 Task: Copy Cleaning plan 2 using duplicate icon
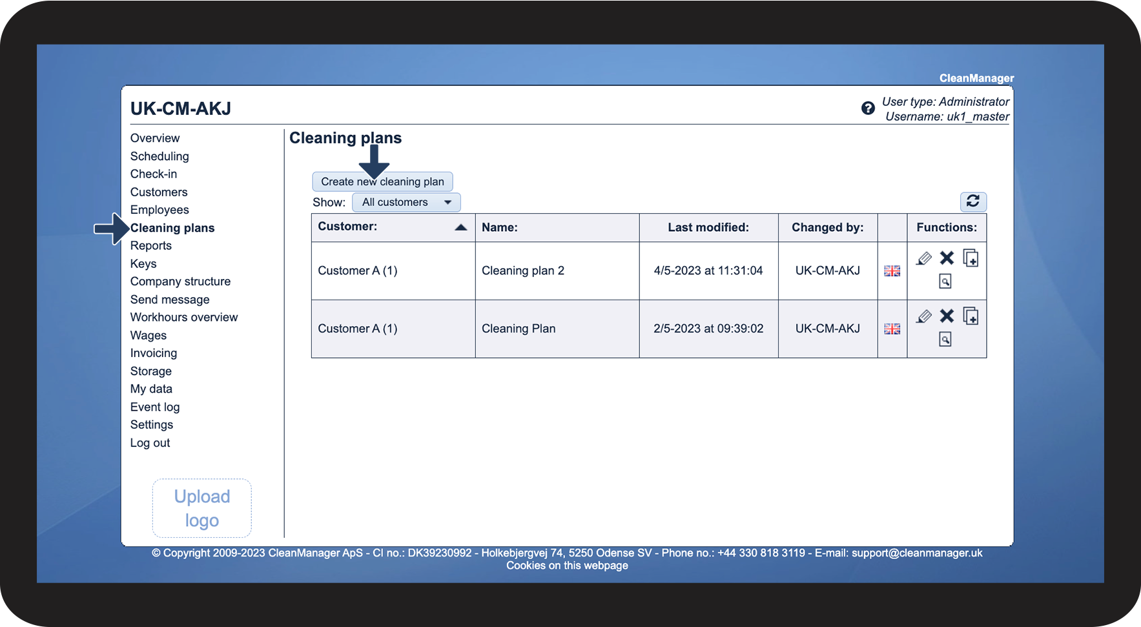(971, 258)
